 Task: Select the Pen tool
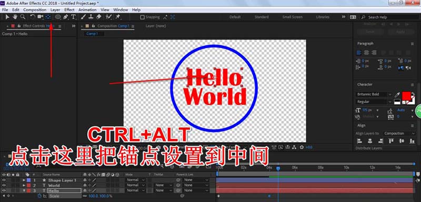tap(65, 17)
